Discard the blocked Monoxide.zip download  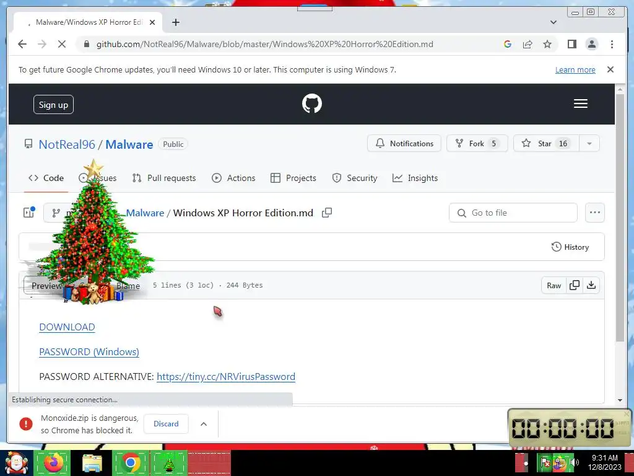pyautogui.click(x=166, y=424)
